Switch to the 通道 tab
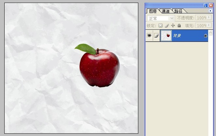The image size is (216, 136). (166, 11)
